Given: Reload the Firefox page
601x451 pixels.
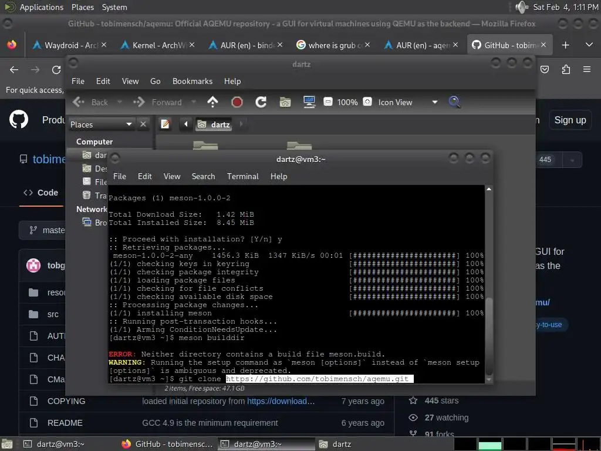Looking at the screenshot, I should (x=56, y=70).
